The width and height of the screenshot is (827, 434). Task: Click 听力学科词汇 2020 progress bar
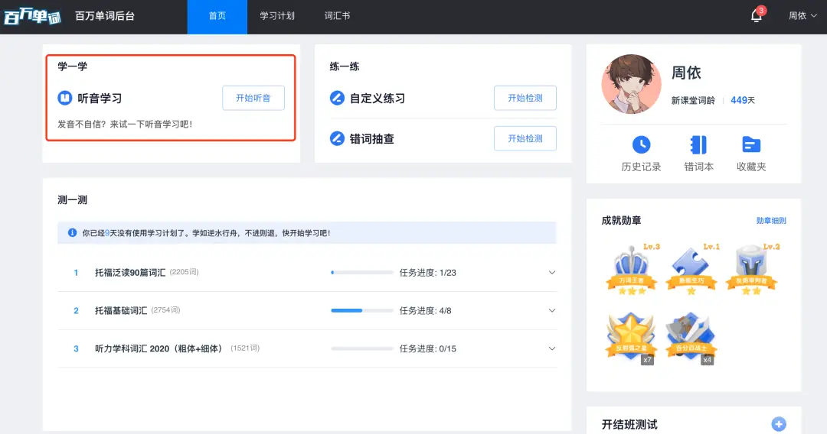(x=361, y=348)
